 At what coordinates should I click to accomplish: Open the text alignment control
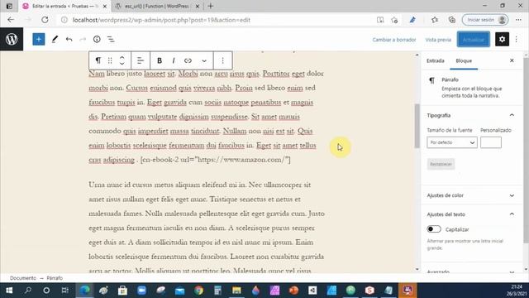click(141, 60)
